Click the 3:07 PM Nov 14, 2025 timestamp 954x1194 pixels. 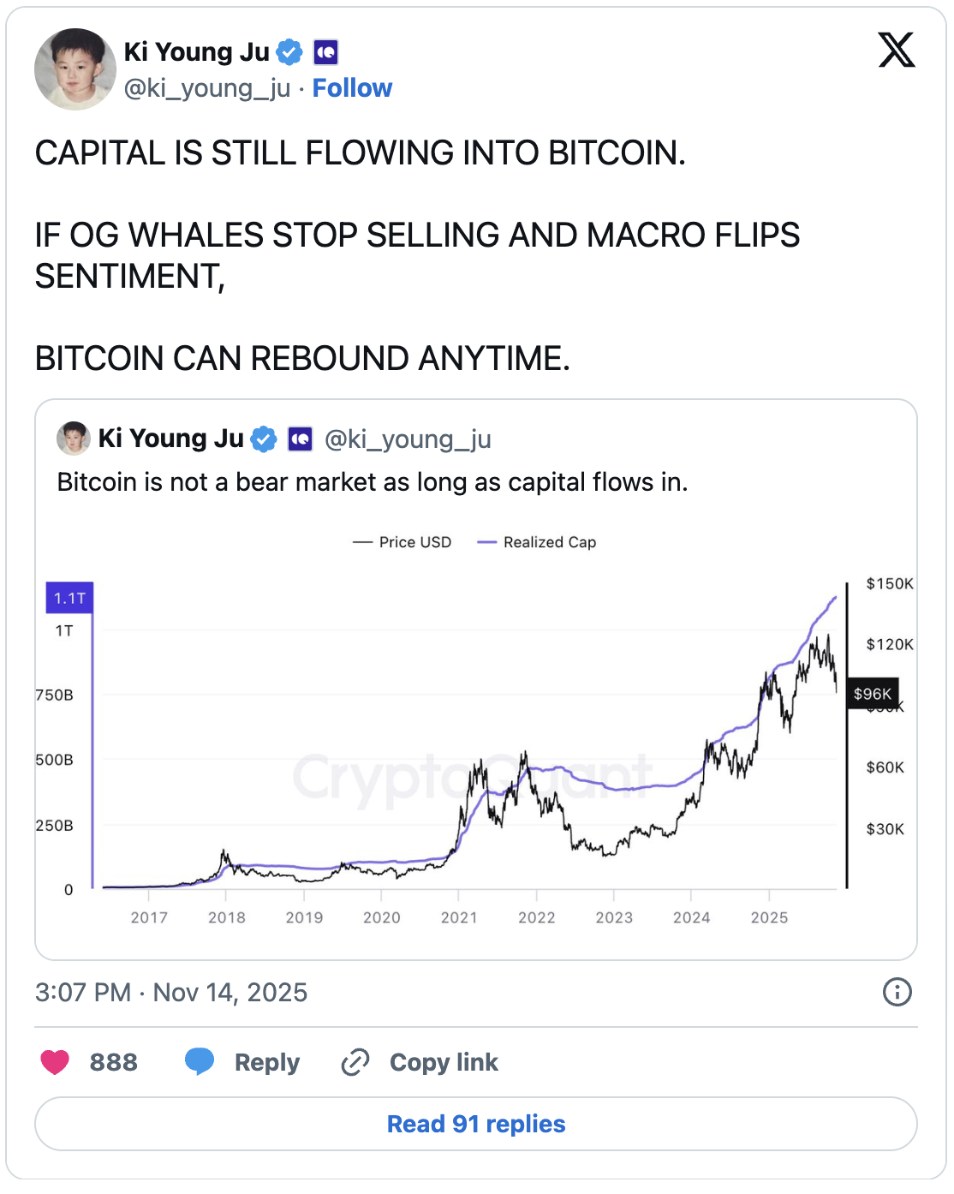point(171,992)
